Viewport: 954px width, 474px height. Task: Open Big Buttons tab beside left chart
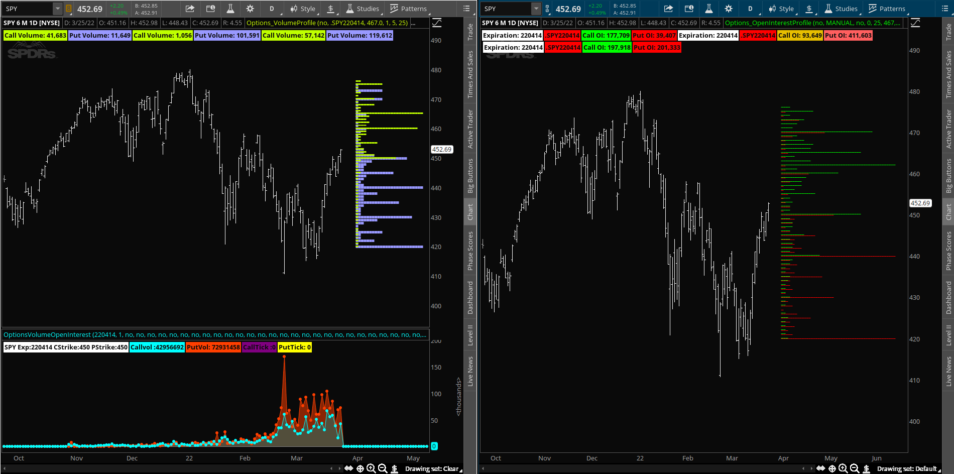tap(470, 176)
